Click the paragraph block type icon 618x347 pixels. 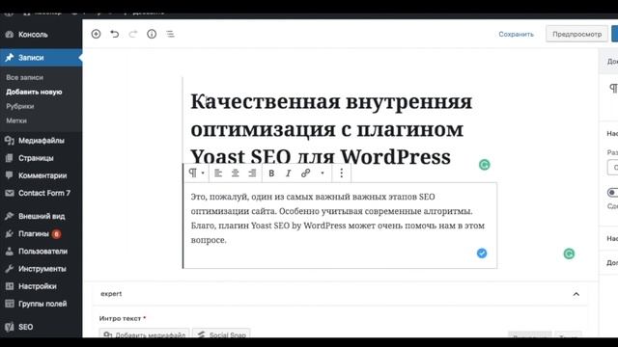pos(192,173)
